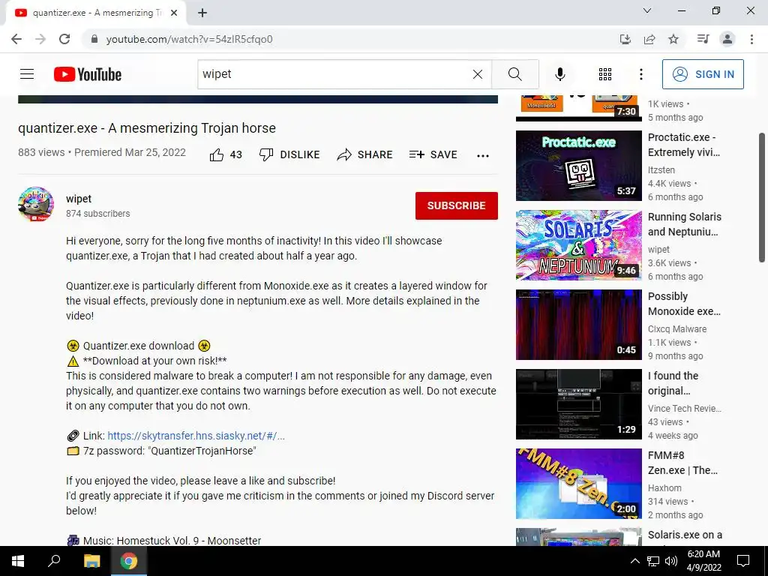
Task: Bookmark this page with star
Action: click(673, 39)
